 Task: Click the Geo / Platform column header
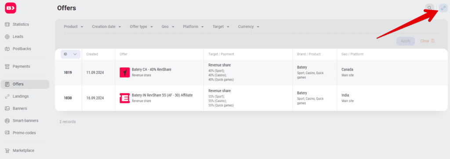[x=353, y=54]
